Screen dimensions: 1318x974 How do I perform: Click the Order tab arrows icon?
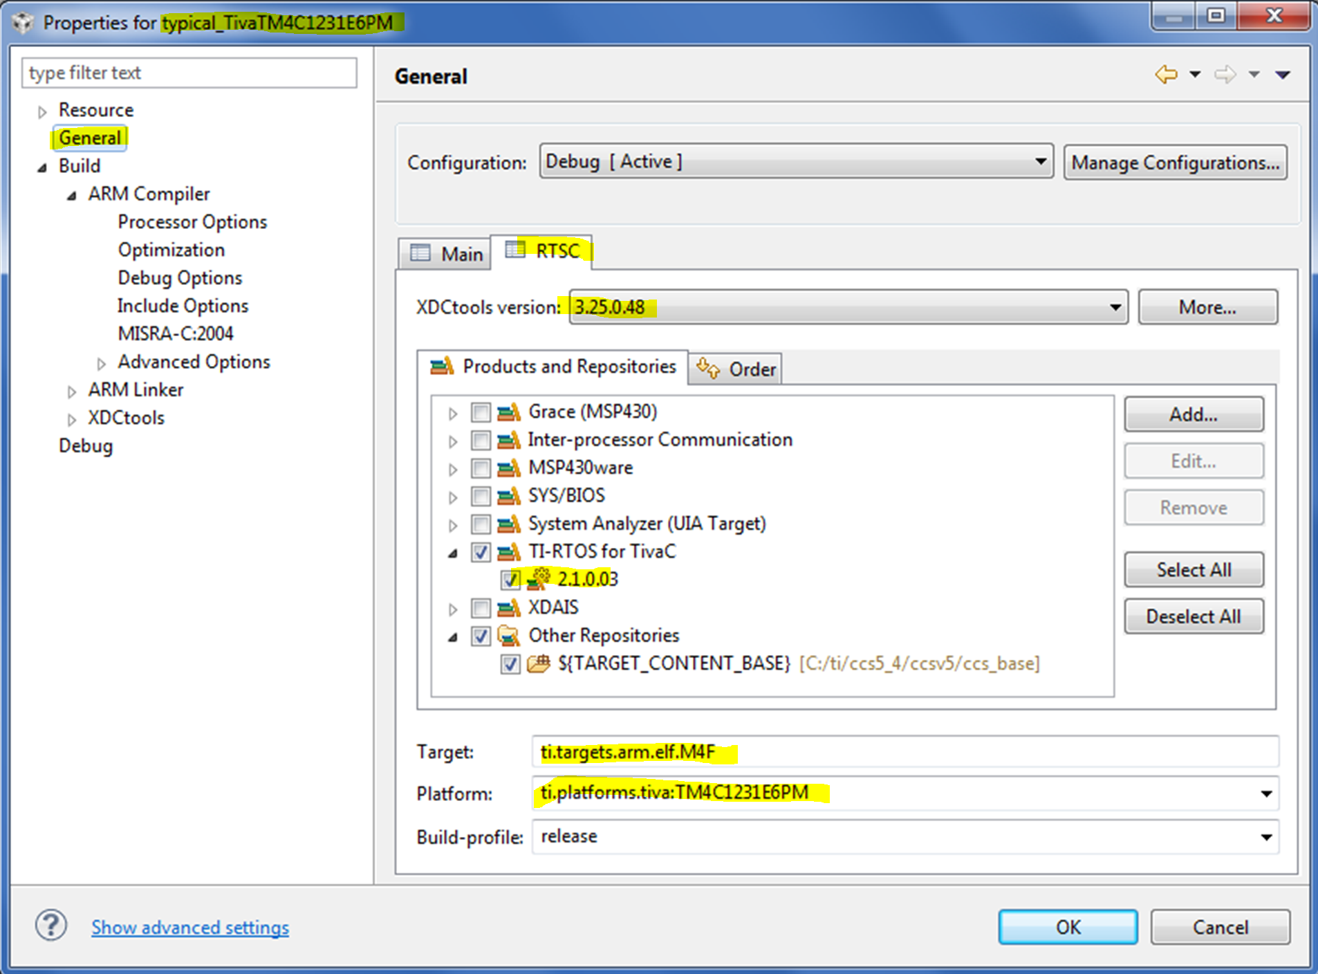[x=708, y=368]
